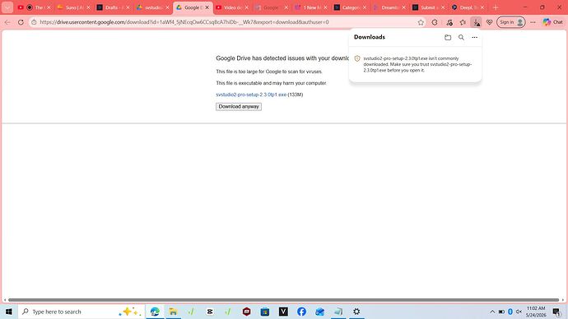Open a new tab with the plus button
This screenshot has width=568, height=319.
click(x=496, y=7)
